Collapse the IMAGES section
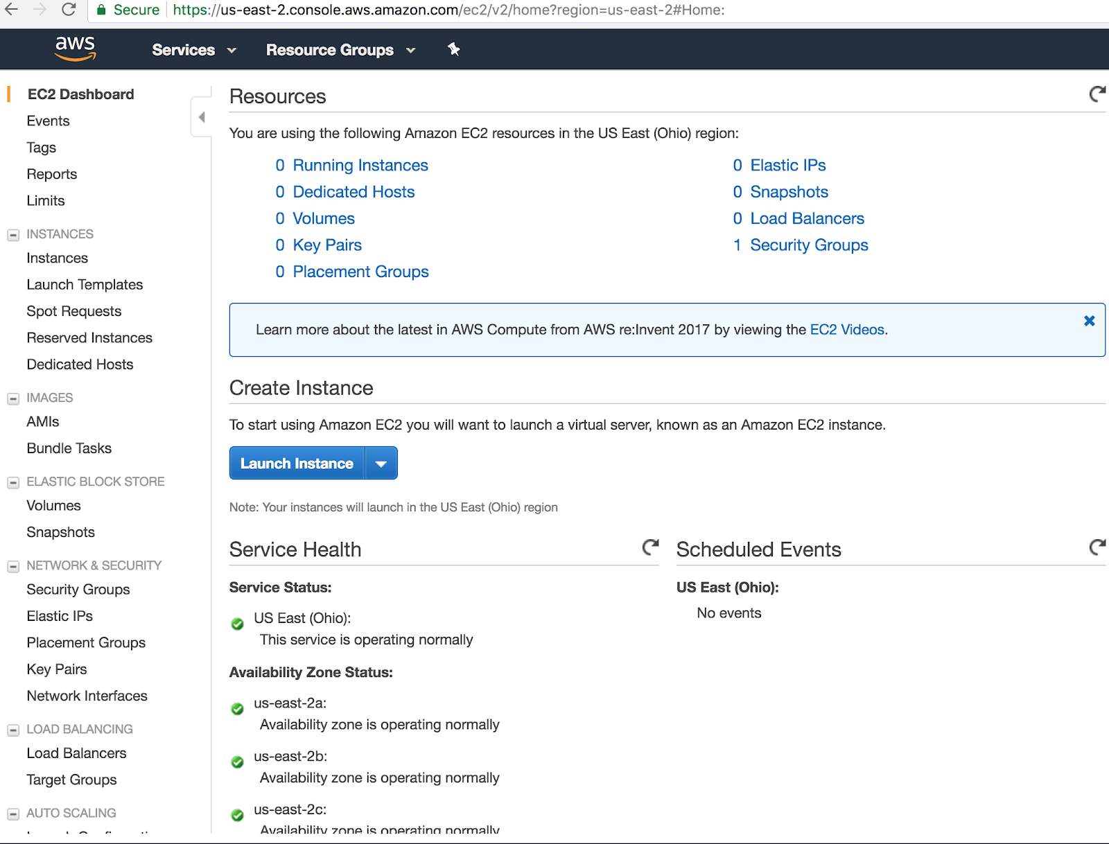The height and width of the screenshot is (844, 1109). pos(13,398)
